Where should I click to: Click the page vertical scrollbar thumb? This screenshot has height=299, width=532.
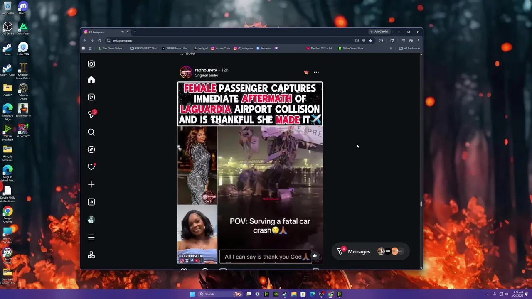point(421,204)
